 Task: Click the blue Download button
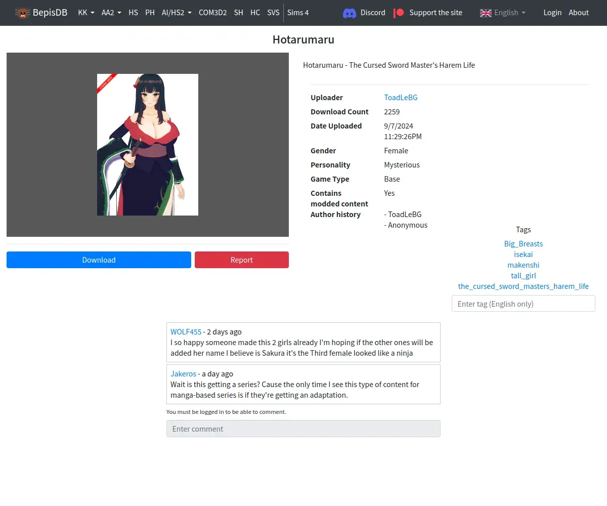point(99,260)
